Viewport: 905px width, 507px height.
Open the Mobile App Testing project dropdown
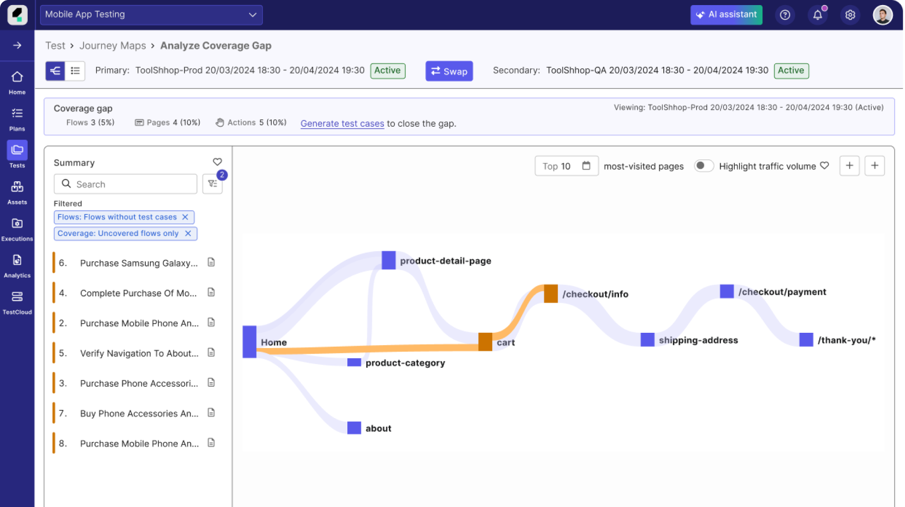151,14
